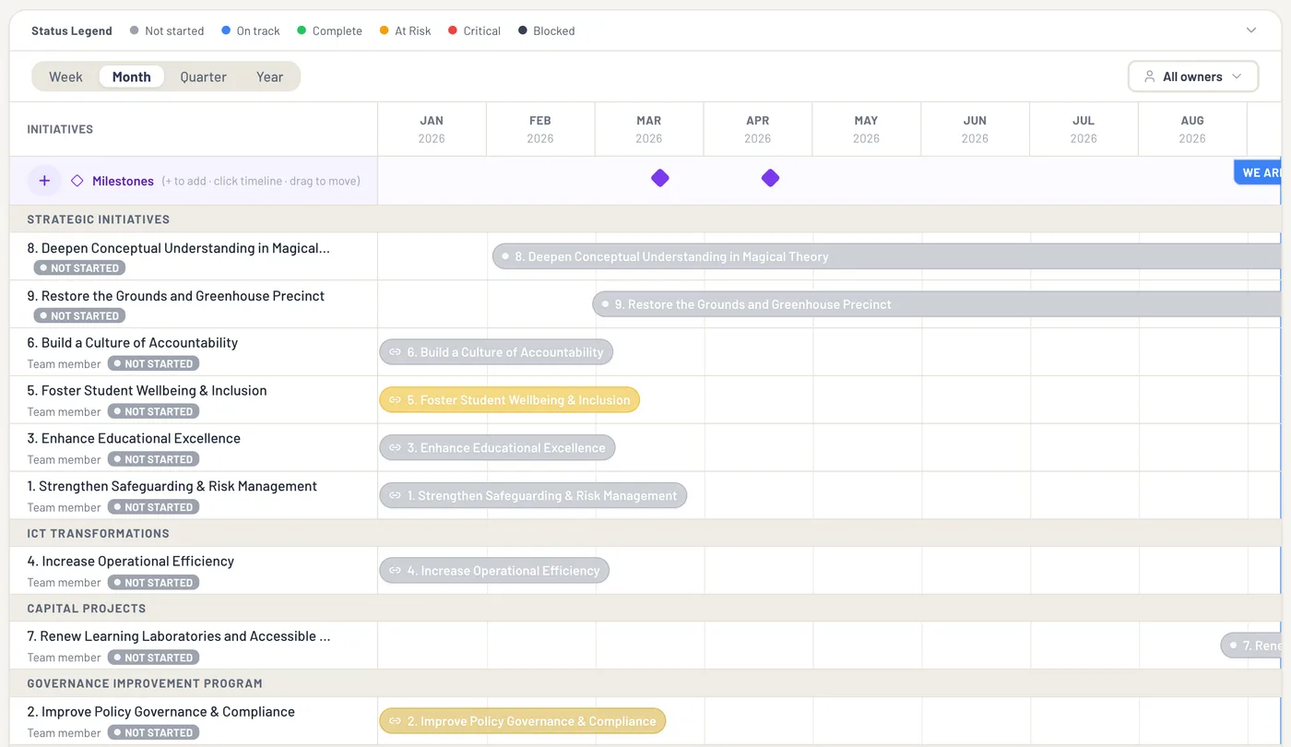Click link icon on Foster Student Wellbeing bar
This screenshot has height=747, width=1291.
tap(395, 400)
